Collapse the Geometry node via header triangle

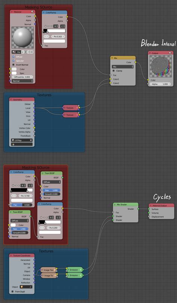pos(11,100)
